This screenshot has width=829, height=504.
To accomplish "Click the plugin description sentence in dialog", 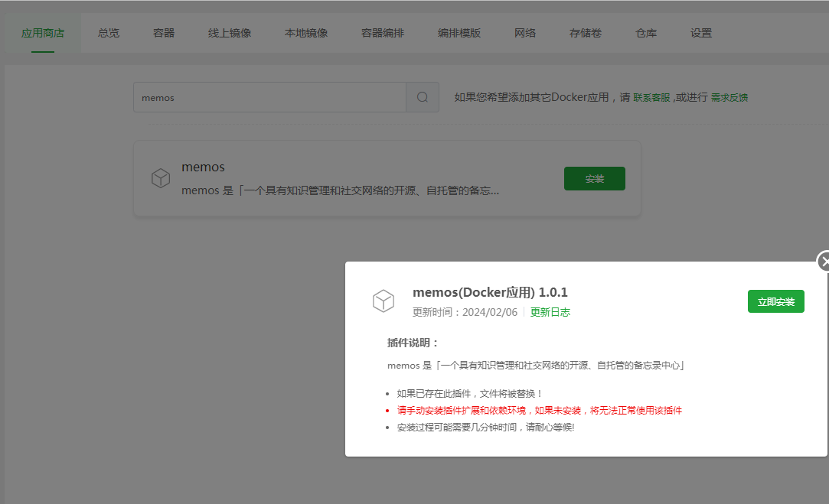I will point(536,366).
